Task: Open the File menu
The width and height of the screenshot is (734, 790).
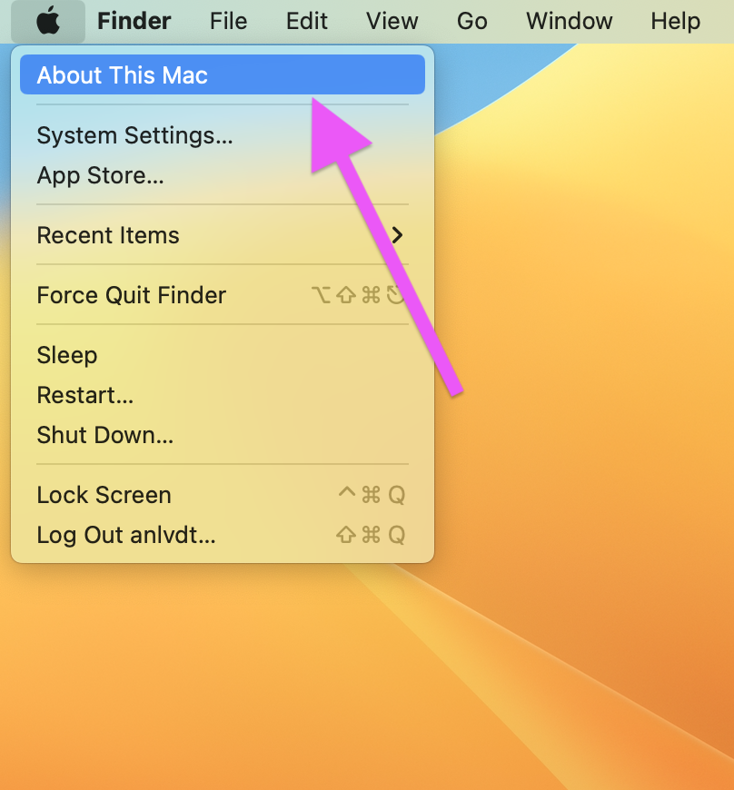Action: tap(228, 21)
